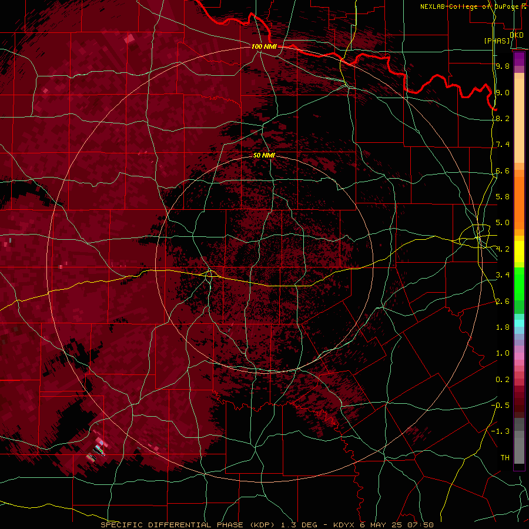Click the 9.8 value on the color scale
The height and width of the screenshot is (529, 529).
[503, 66]
